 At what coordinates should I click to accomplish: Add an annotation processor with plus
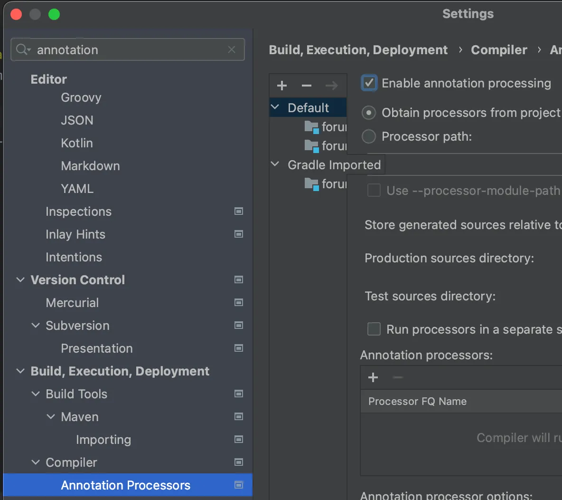point(373,377)
